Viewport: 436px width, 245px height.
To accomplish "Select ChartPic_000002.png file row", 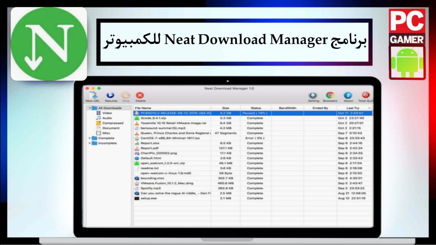I will 253,153.
